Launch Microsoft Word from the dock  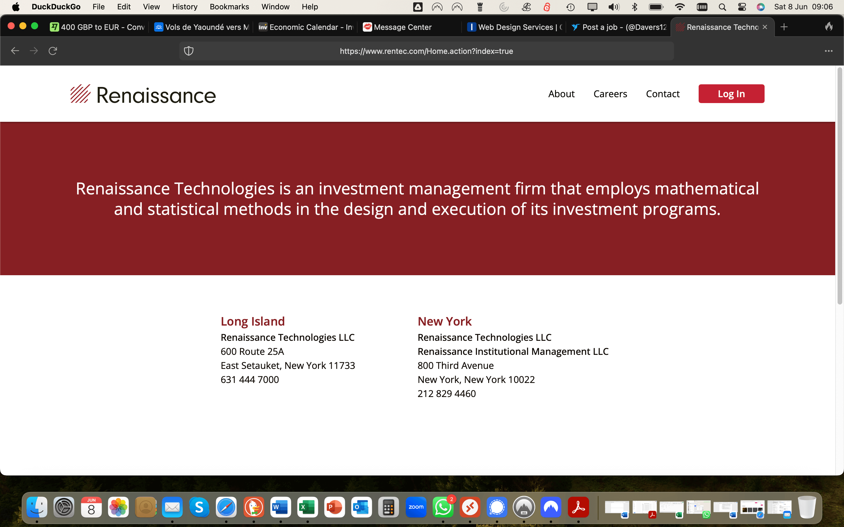pos(281,507)
